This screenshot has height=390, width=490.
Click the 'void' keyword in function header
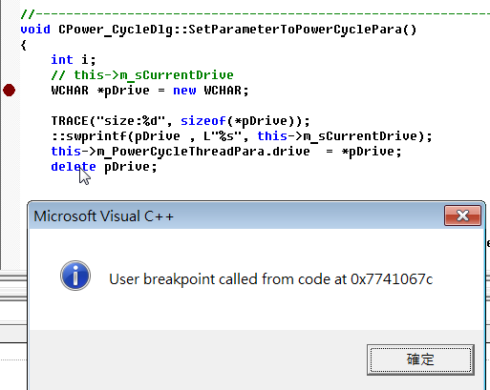[35, 30]
